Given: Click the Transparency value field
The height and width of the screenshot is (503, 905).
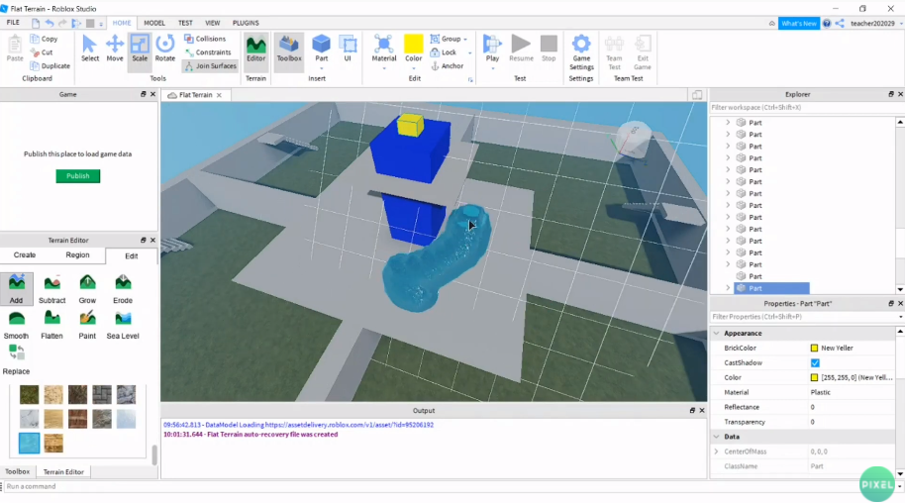Looking at the screenshot, I should [852, 422].
